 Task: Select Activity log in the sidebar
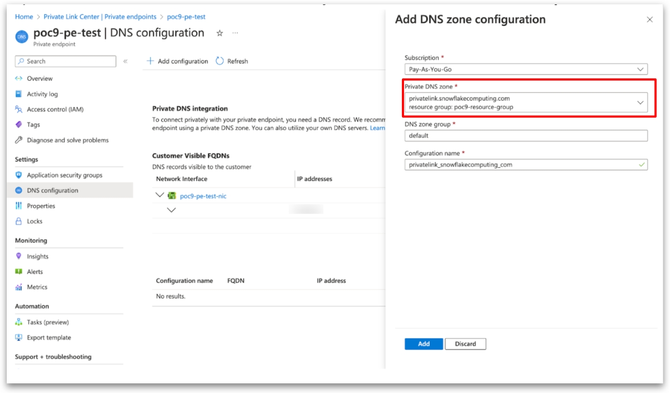coord(42,94)
